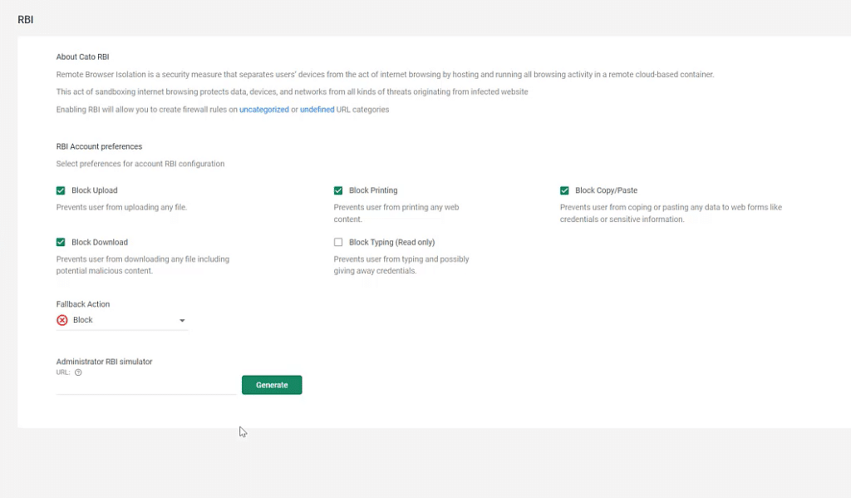851x498 pixels.
Task: Open the Fallback Action dropdown
Action: pos(121,319)
